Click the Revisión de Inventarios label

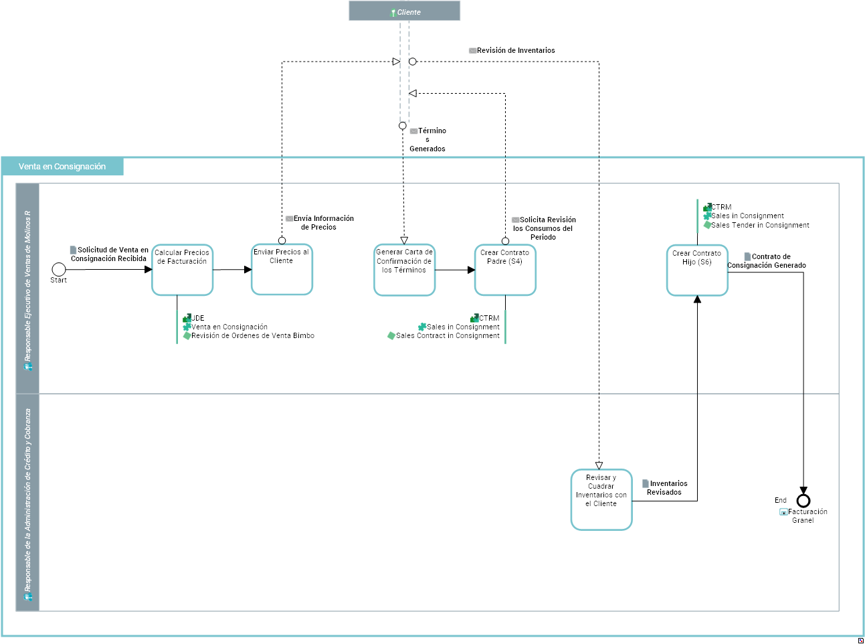point(516,50)
